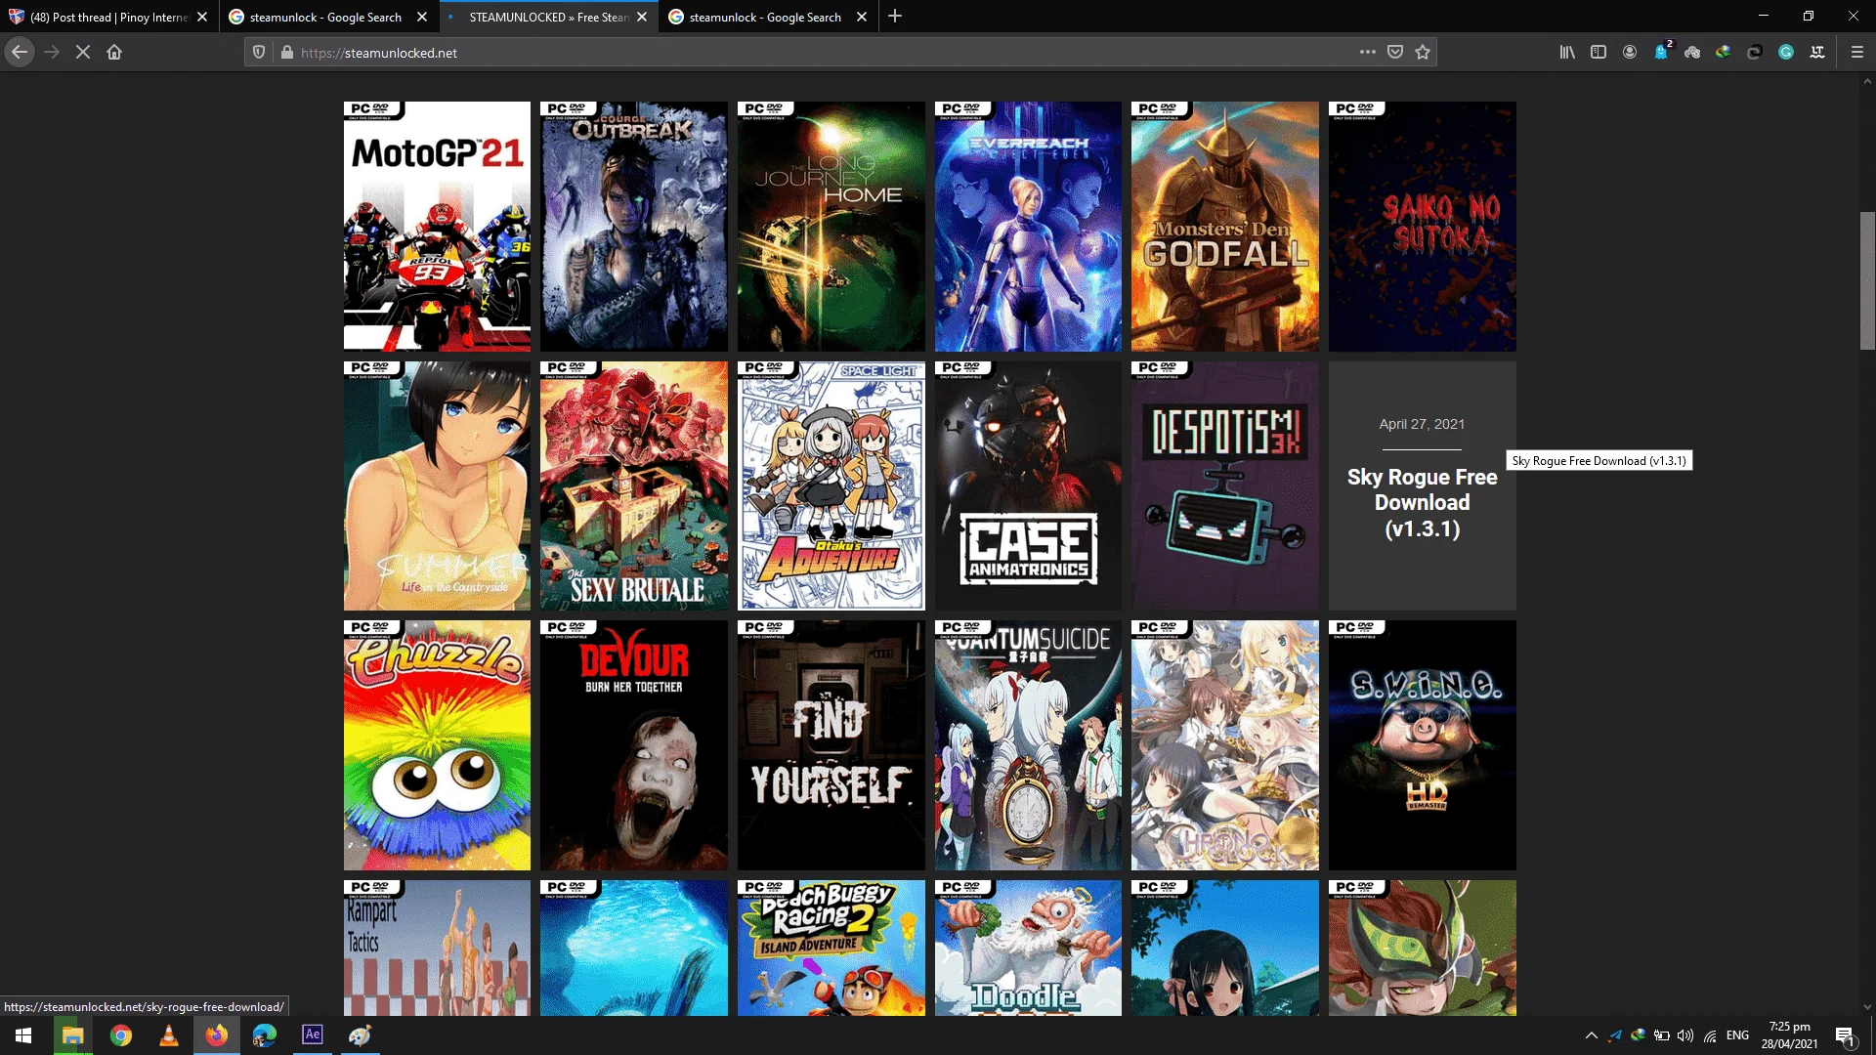Click the page vertical scrollbar thumb
1876x1055 pixels.
point(1867,280)
